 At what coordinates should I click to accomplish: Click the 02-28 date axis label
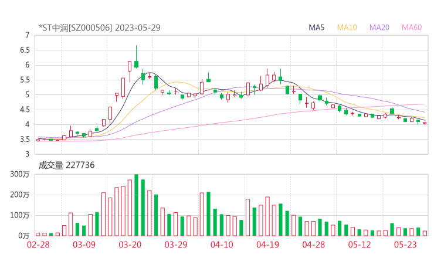[x=38, y=245]
